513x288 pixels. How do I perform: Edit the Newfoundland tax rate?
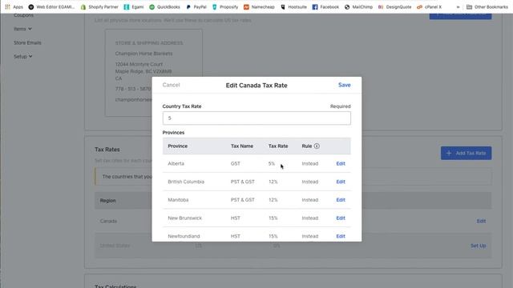(x=341, y=236)
